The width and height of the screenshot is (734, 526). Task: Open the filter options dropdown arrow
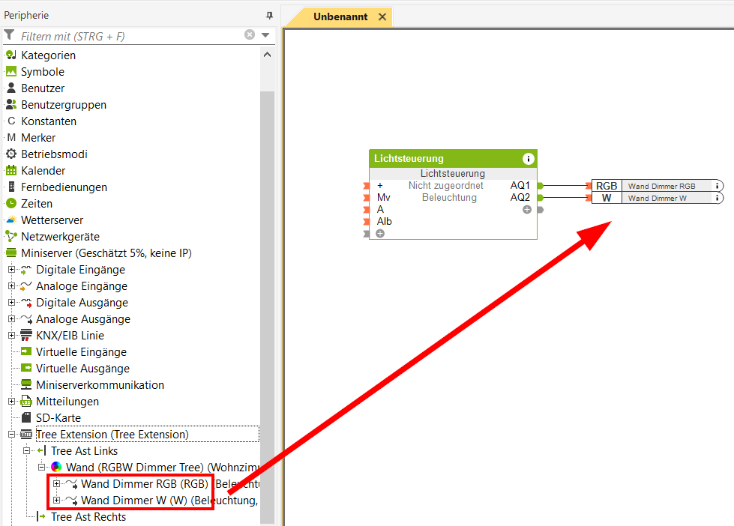pos(265,35)
